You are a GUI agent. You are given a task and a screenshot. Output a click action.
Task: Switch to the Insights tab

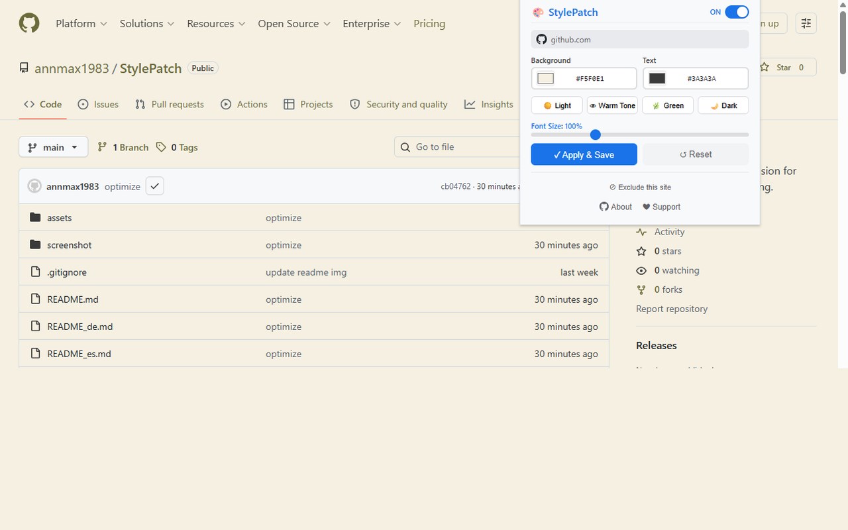pos(489,104)
